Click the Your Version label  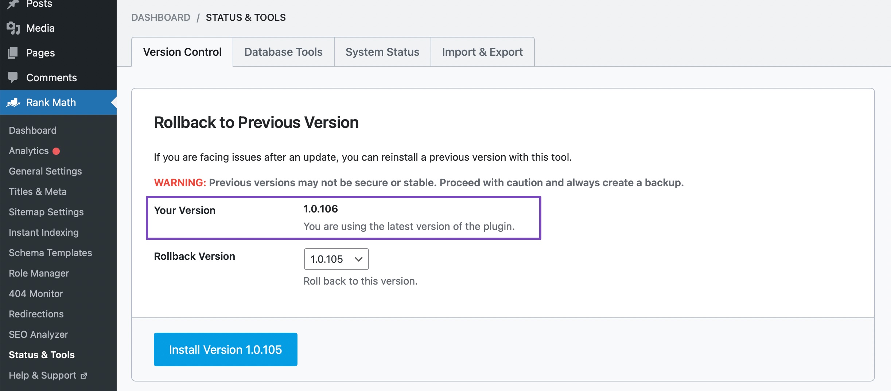pyautogui.click(x=185, y=210)
